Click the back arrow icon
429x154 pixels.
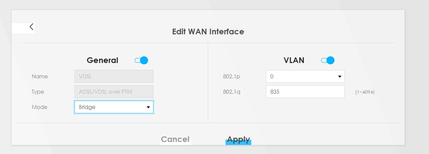(x=31, y=27)
